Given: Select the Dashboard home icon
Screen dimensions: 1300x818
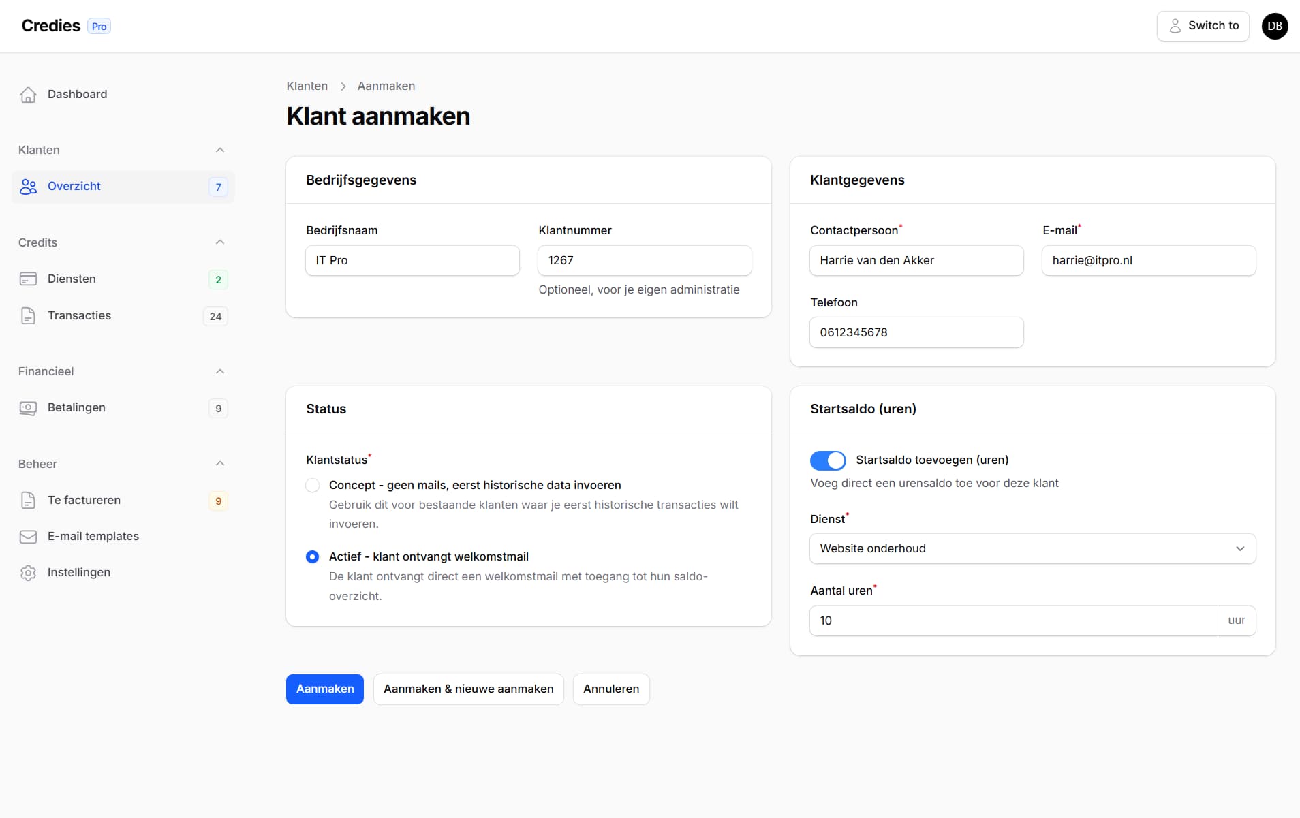Looking at the screenshot, I should 28,95.
